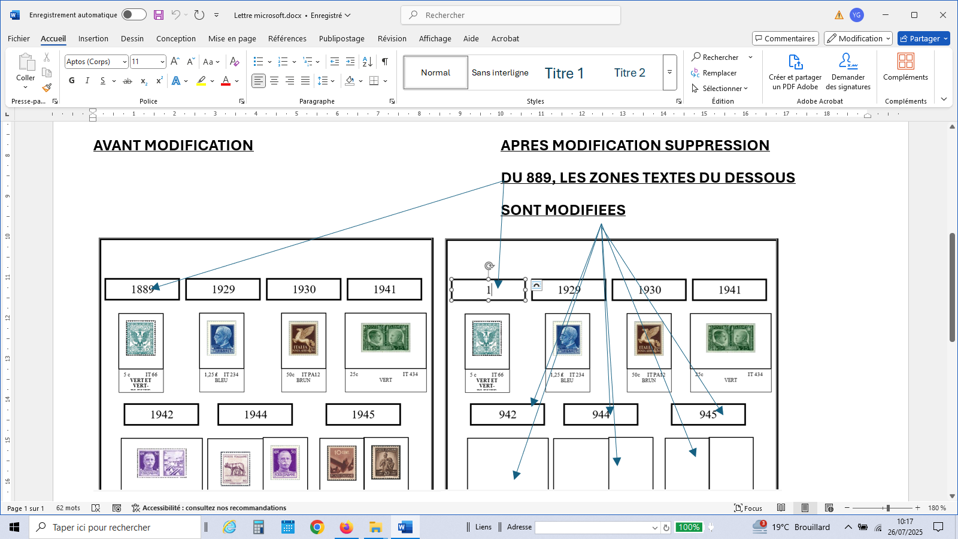Open the Dessin tab

point(132,38)
